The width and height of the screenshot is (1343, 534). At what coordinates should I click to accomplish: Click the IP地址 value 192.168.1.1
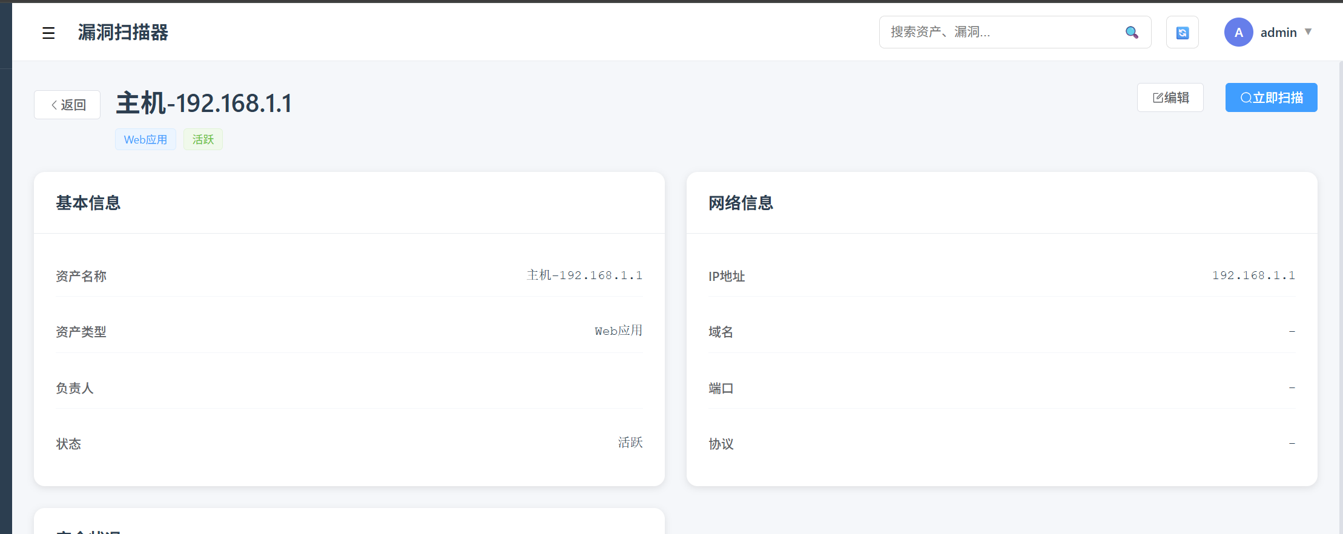point(1253,275)
